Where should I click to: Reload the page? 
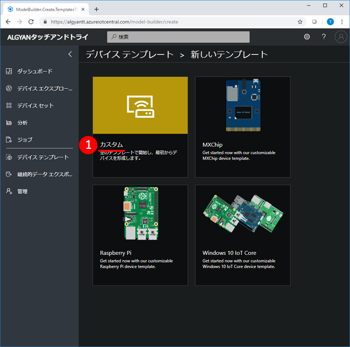pyautogui.click(x=31, y=22)
